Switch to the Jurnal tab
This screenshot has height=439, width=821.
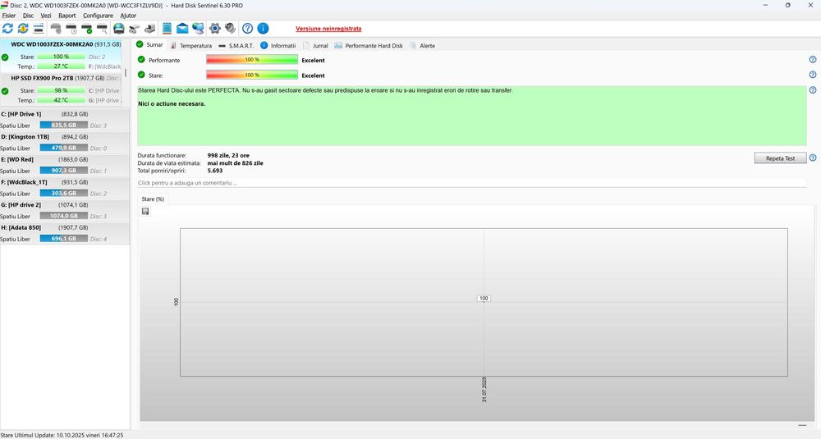[x=315, y=45]
